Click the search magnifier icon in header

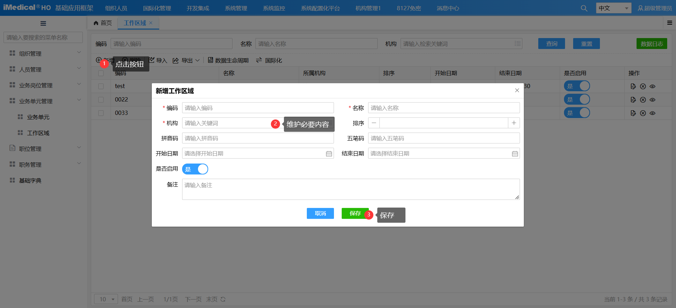[x=584, y=8]
